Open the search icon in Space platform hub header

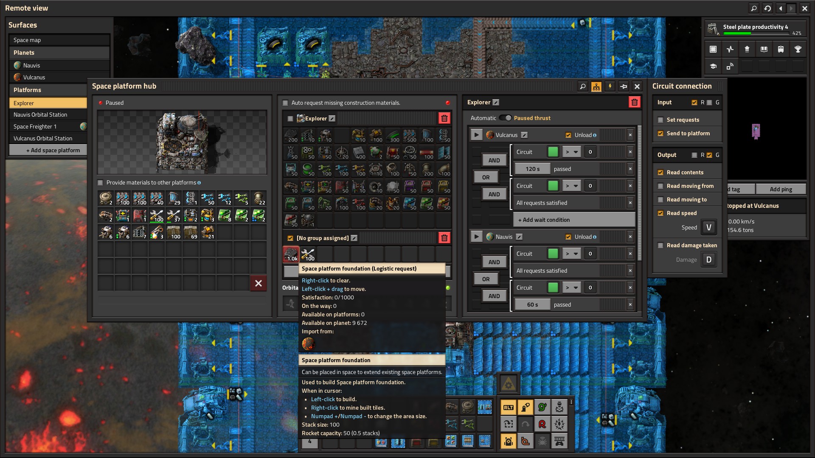[583, 87]
